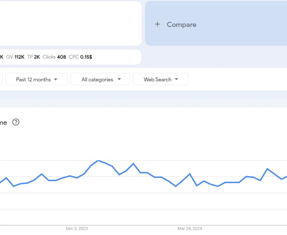Select the Mar 24, 2024 axis label
Image resolution: width=287 pixels, height=235 pixels.
pyautogui.click(x=189, y=229)
